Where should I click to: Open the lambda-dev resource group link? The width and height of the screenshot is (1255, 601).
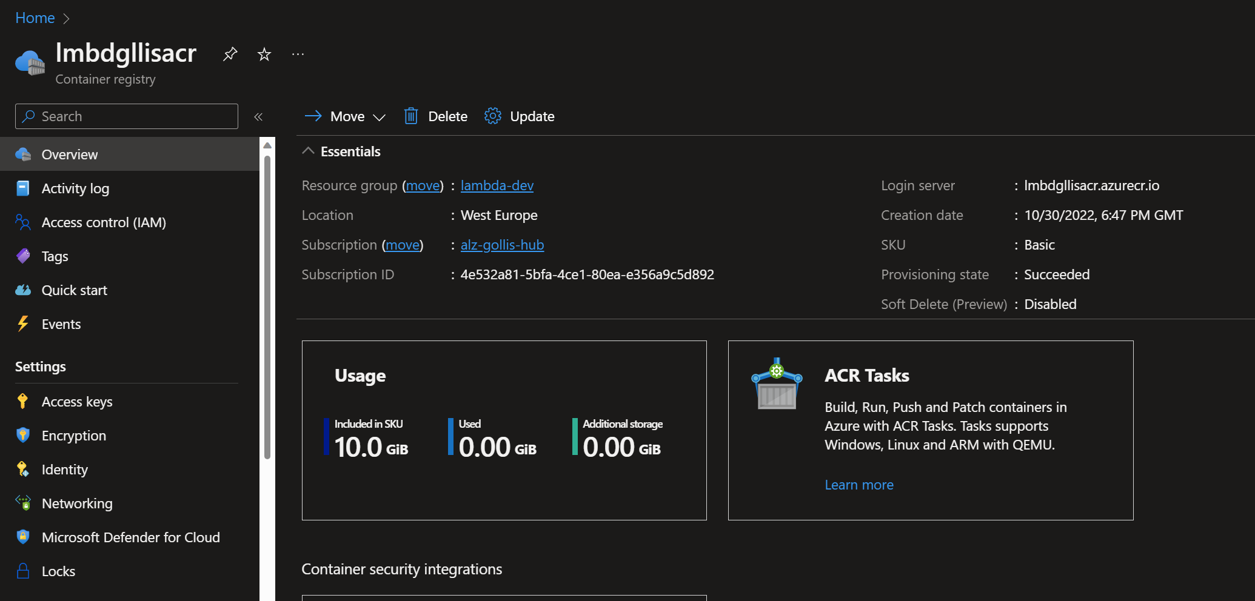click(x=497, y=185)
